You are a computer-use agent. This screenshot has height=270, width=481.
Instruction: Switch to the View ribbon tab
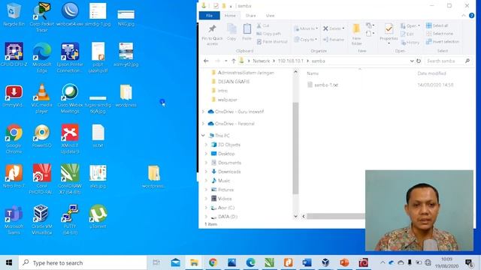[x=270, y=16]
